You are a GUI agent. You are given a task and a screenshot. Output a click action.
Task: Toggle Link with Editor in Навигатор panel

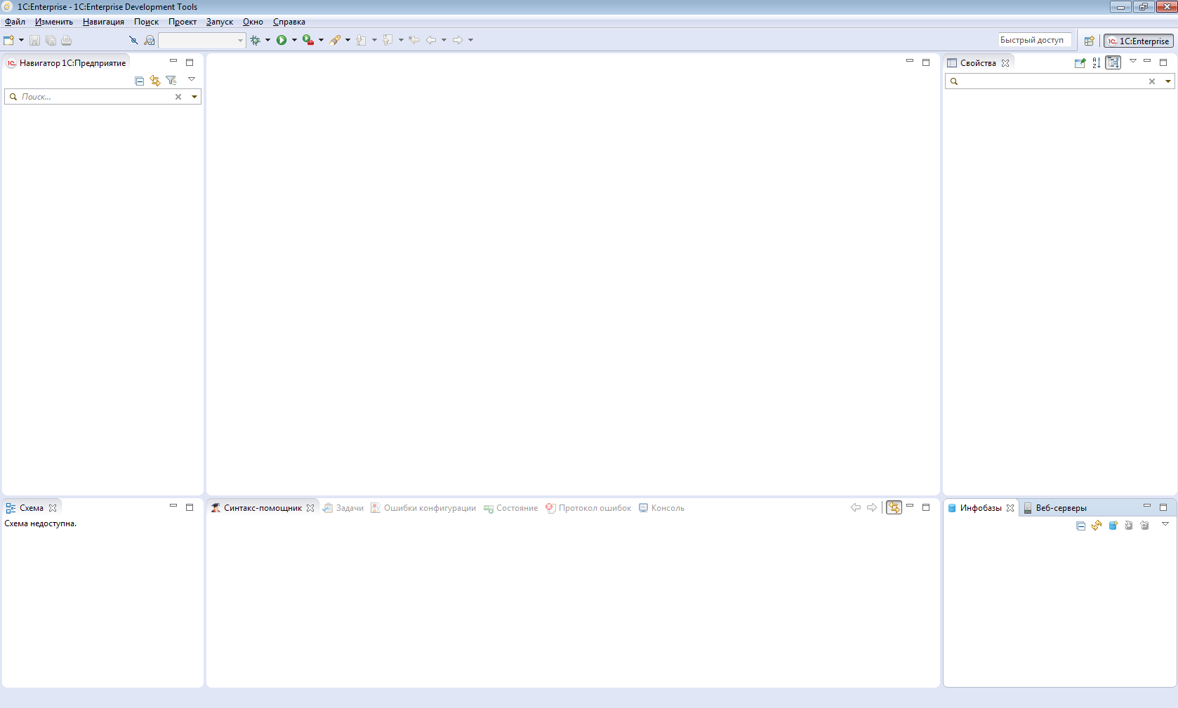[155, 81]
